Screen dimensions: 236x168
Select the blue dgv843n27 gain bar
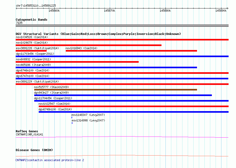(x=123, y=95)
